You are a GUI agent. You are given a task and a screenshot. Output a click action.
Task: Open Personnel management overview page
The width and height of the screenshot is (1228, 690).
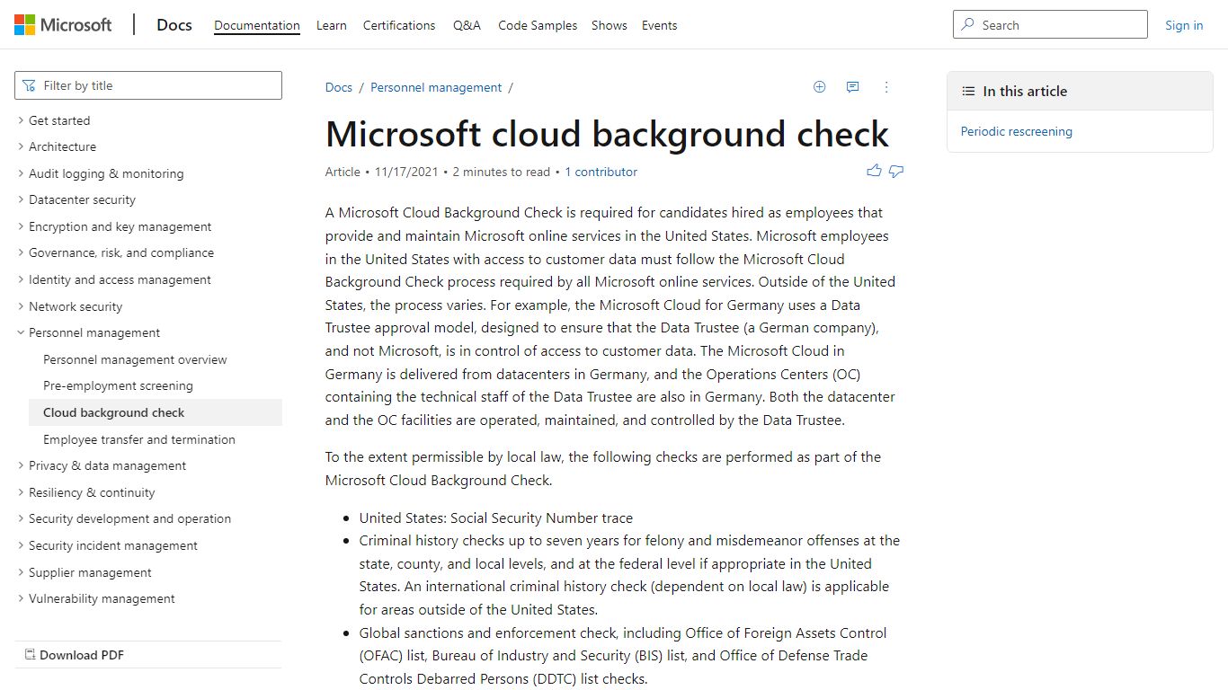coord(135,359)
